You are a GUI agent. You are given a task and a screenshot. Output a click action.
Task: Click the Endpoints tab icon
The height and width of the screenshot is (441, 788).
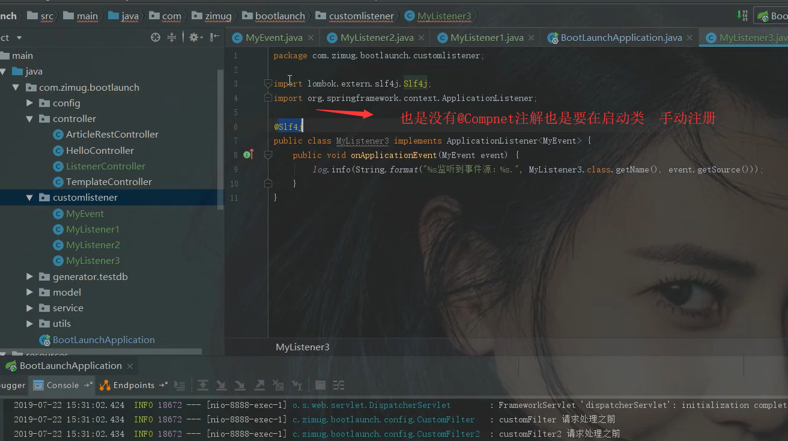[x=105, y=385]
